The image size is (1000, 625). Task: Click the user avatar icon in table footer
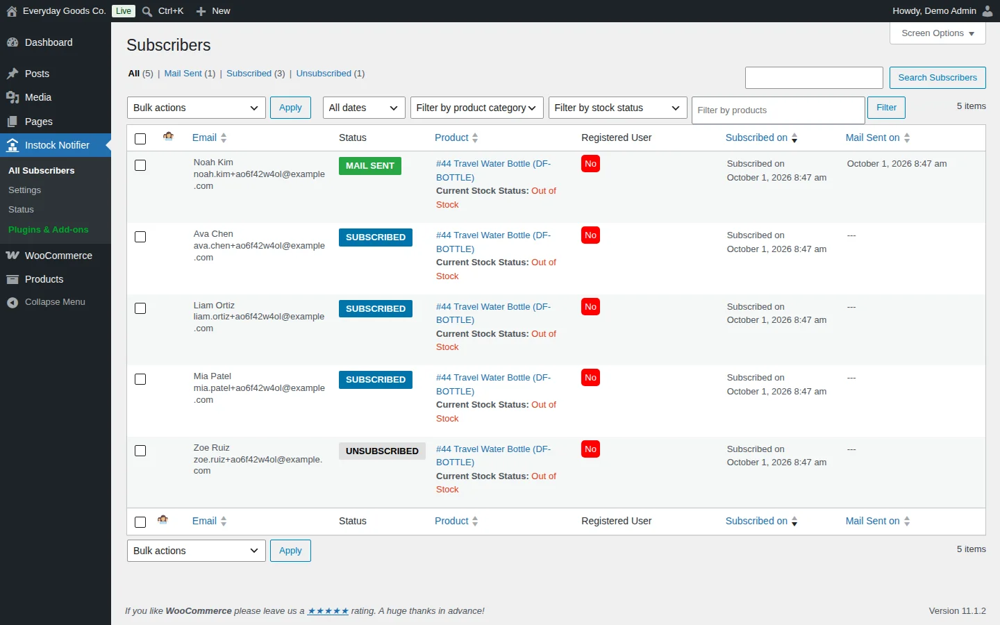pos(163,520)
